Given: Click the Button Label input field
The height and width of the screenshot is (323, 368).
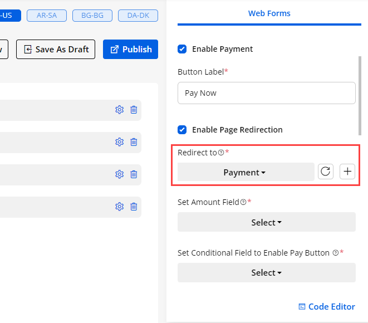Looking at the screenshot, I should click(266, 93).
